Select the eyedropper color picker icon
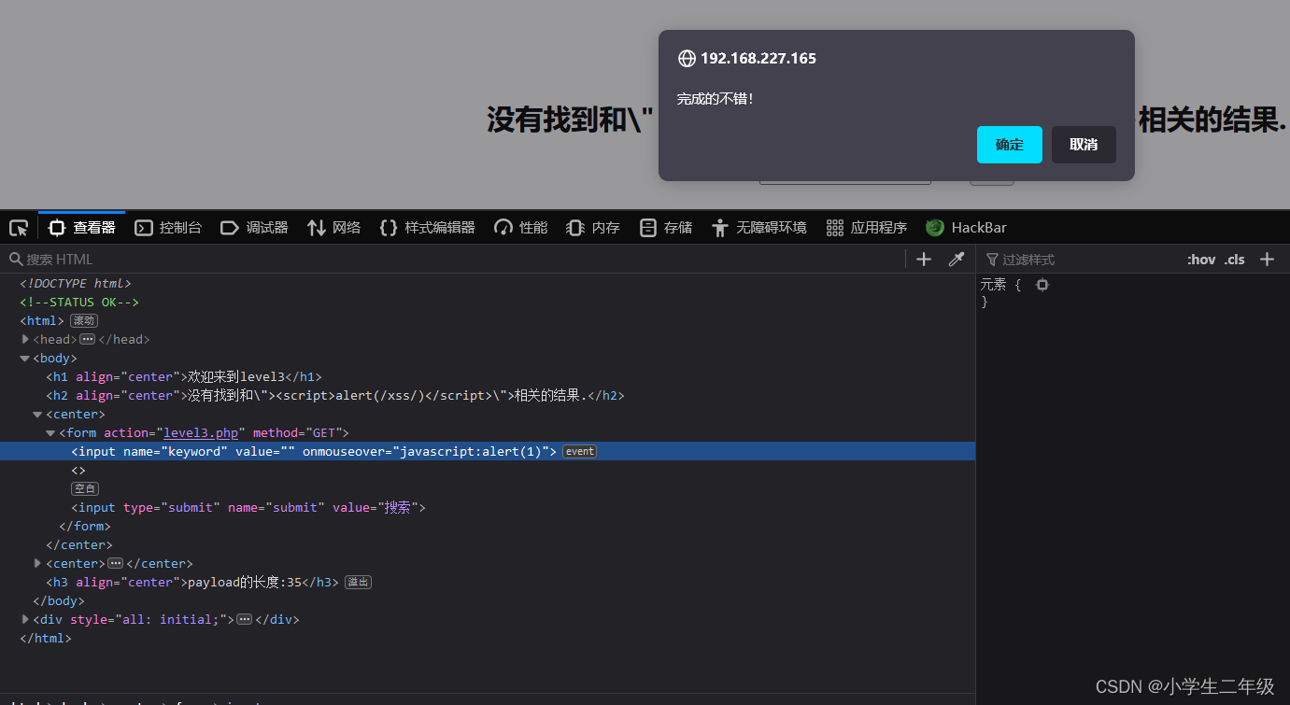Viewport: 1290px width, 705px height. 957,259
